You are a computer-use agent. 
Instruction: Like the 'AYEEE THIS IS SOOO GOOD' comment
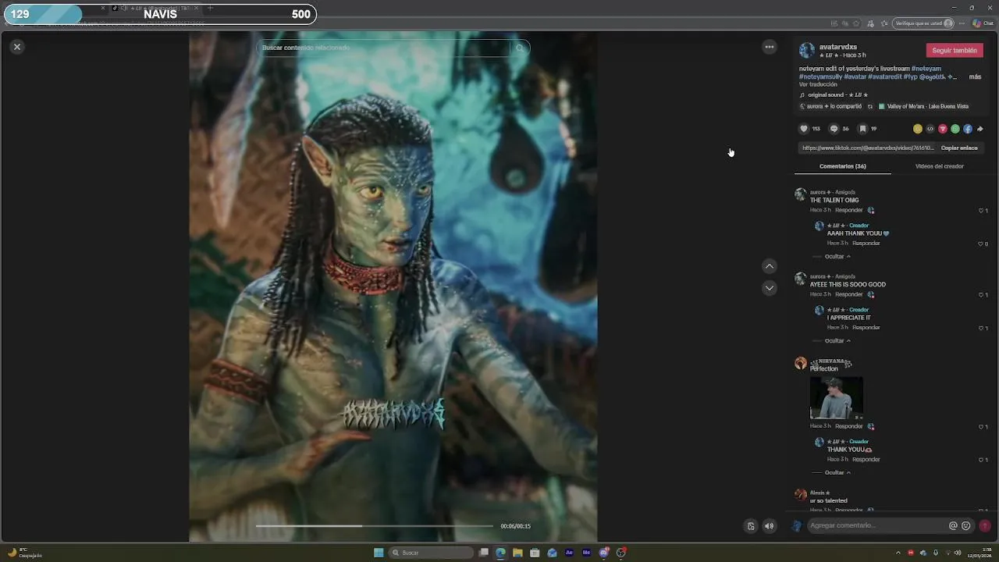point(982,294)
